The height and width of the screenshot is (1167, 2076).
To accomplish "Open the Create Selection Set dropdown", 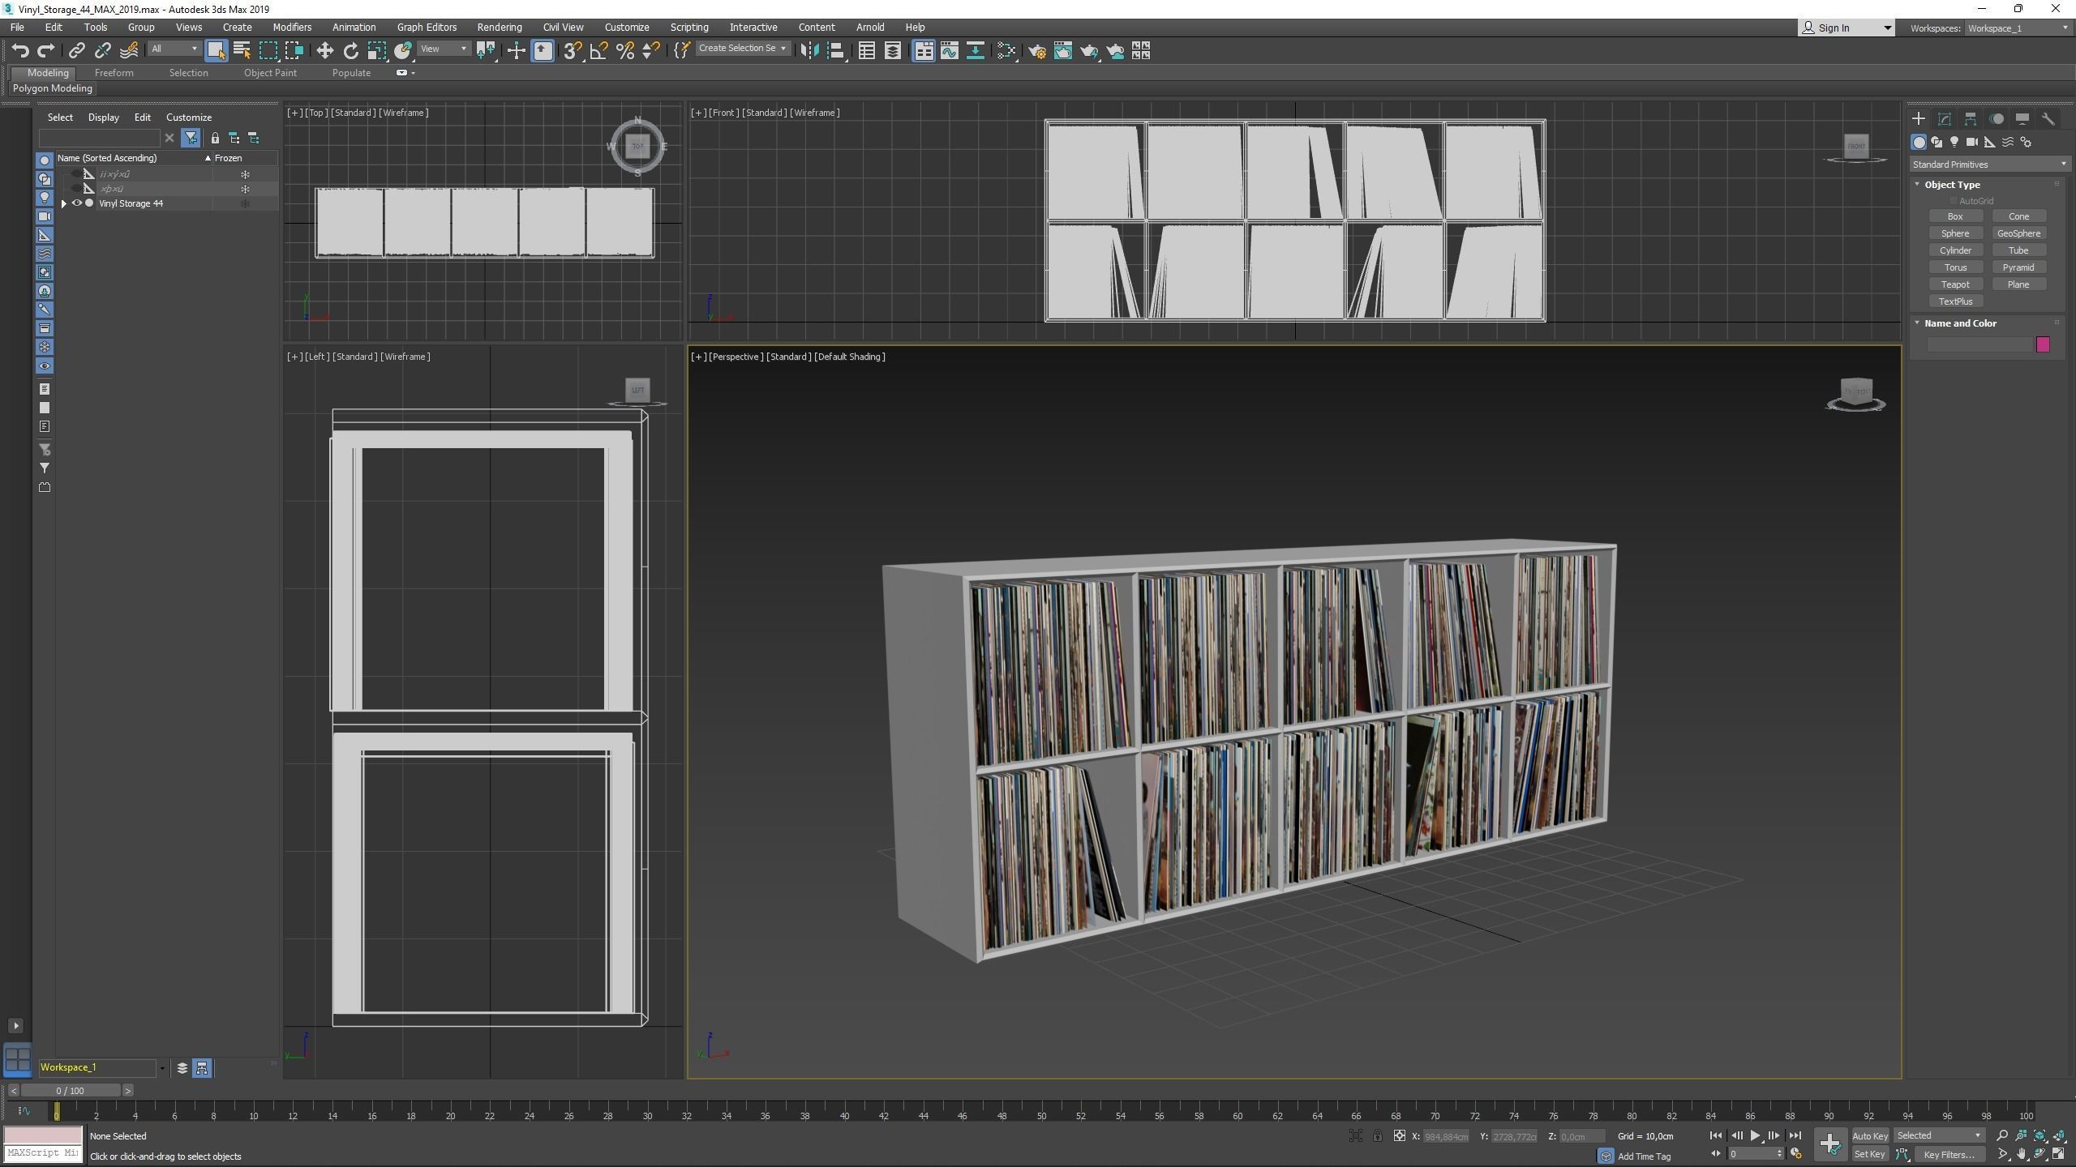I will click(x=742, y=49).
